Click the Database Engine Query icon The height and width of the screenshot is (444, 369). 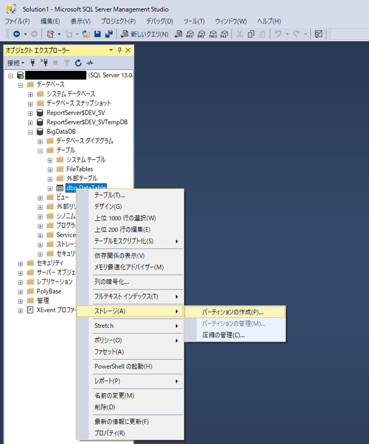tap(178, 34)
